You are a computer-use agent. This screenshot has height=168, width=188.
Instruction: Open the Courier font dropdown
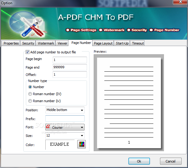tap(65, 127)
